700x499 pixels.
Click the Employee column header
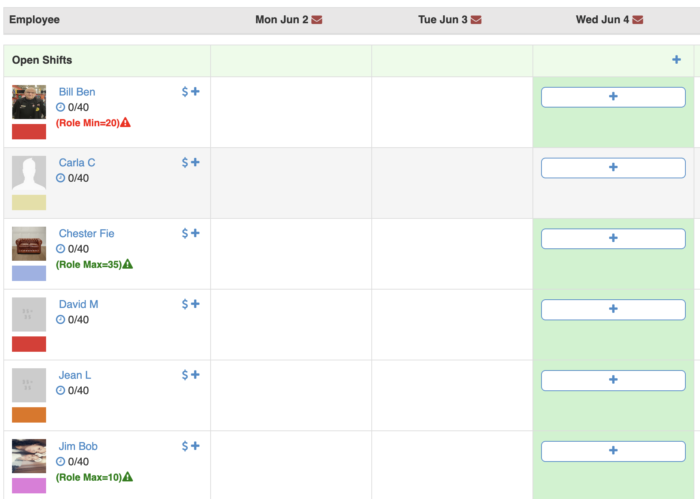[x=34, y=20]
